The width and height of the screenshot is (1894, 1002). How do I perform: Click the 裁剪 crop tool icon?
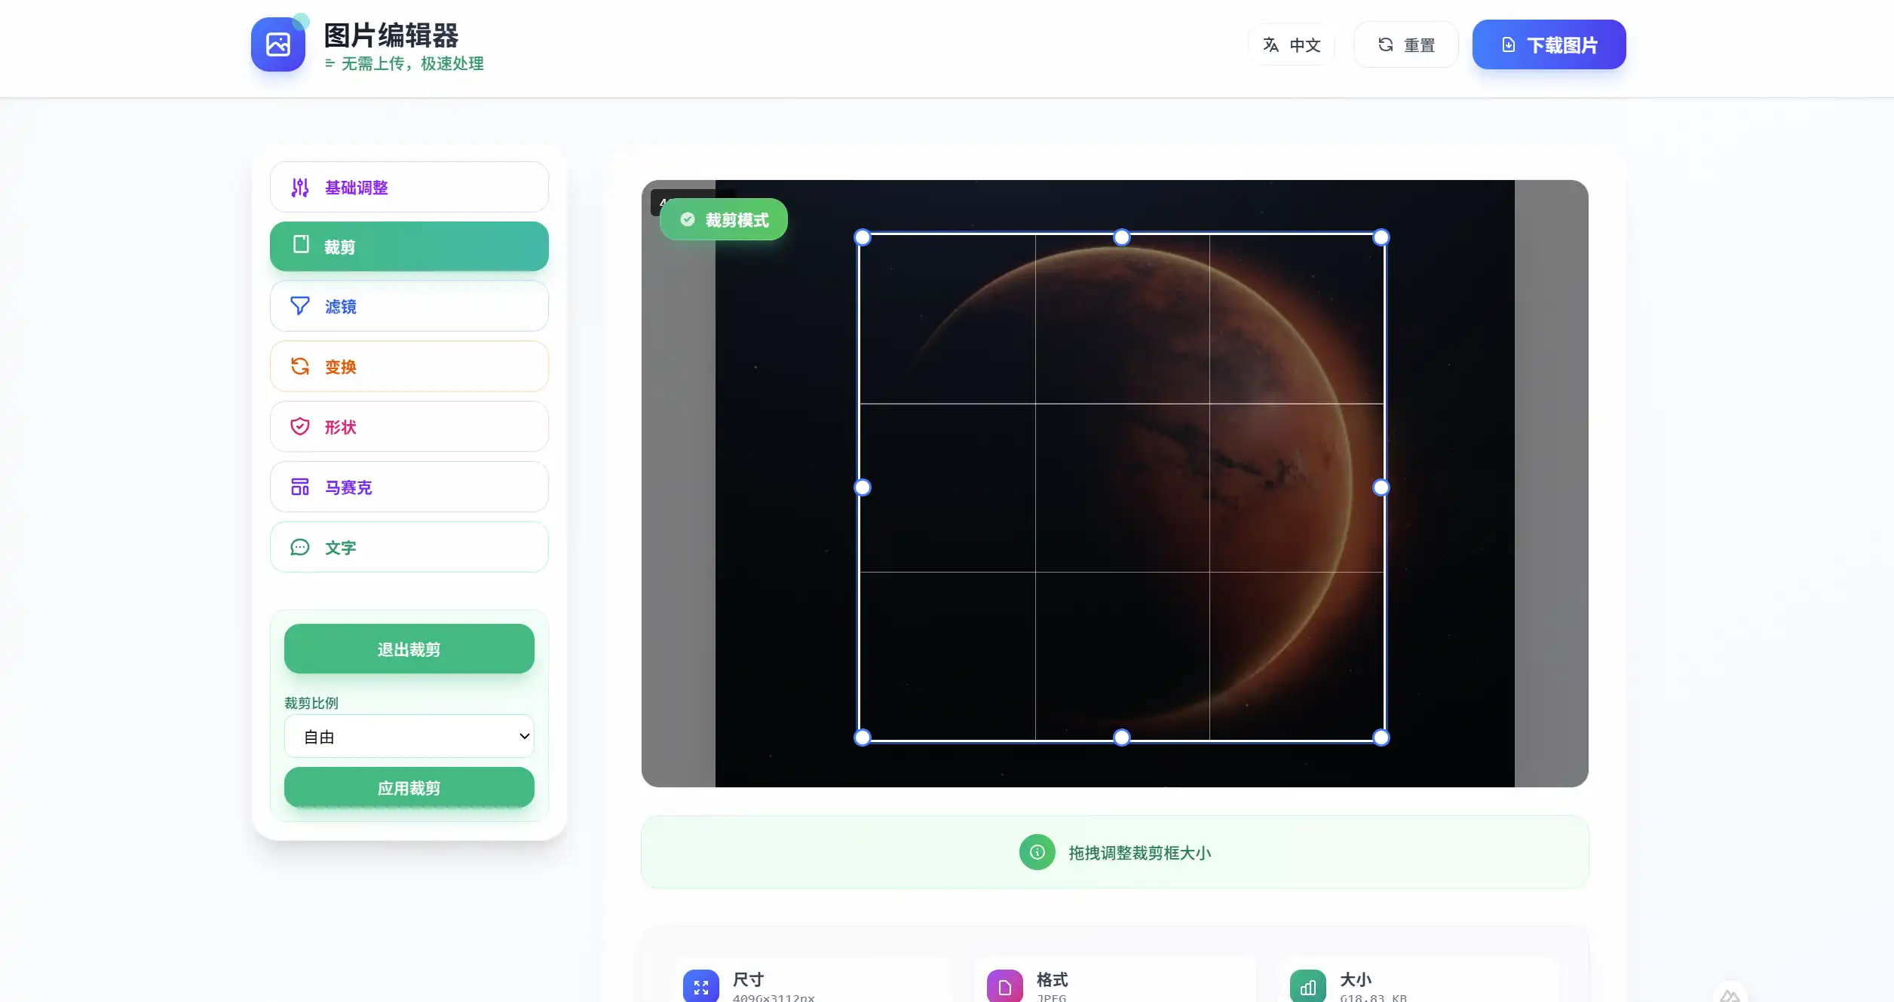(300, 246)
